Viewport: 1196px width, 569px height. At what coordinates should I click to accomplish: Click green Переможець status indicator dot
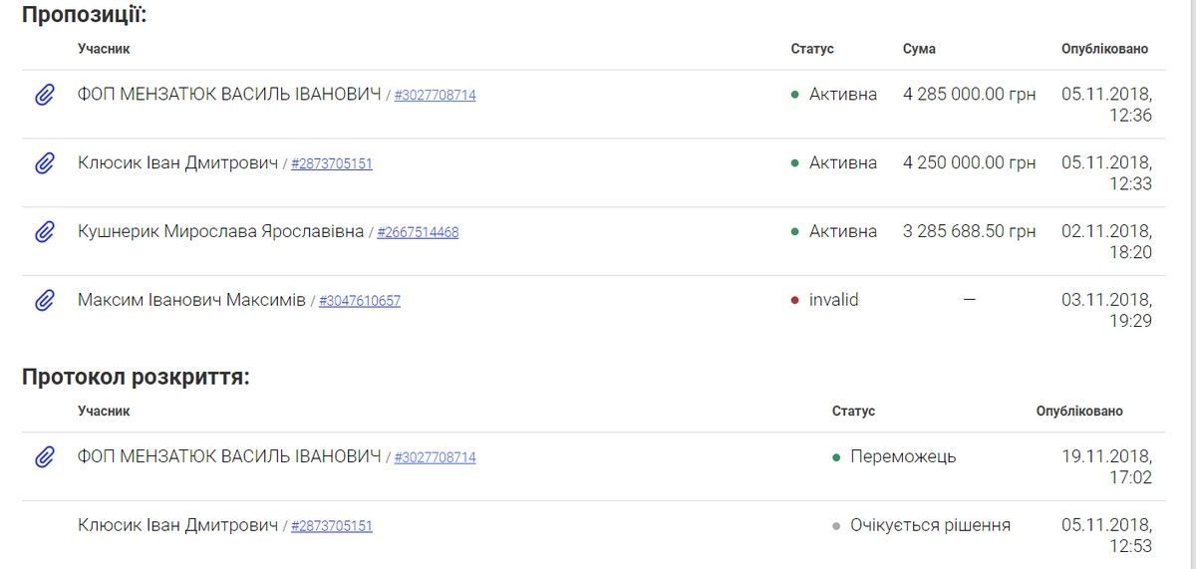click(836, 457)
